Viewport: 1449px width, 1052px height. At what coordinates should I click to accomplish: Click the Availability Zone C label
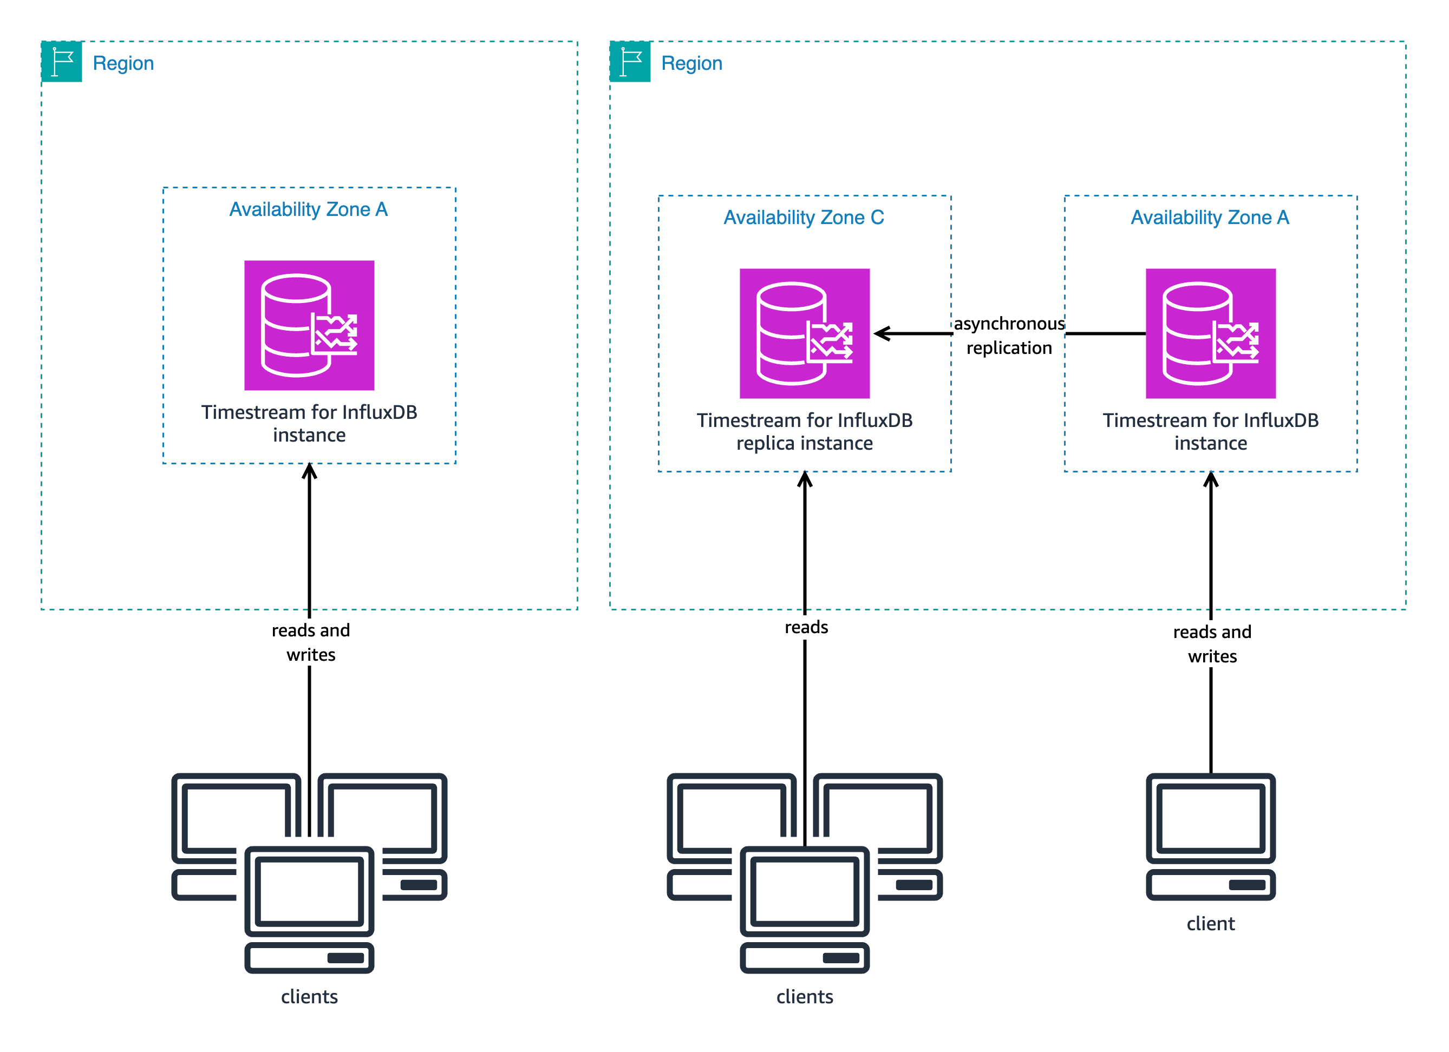(804, 217)
